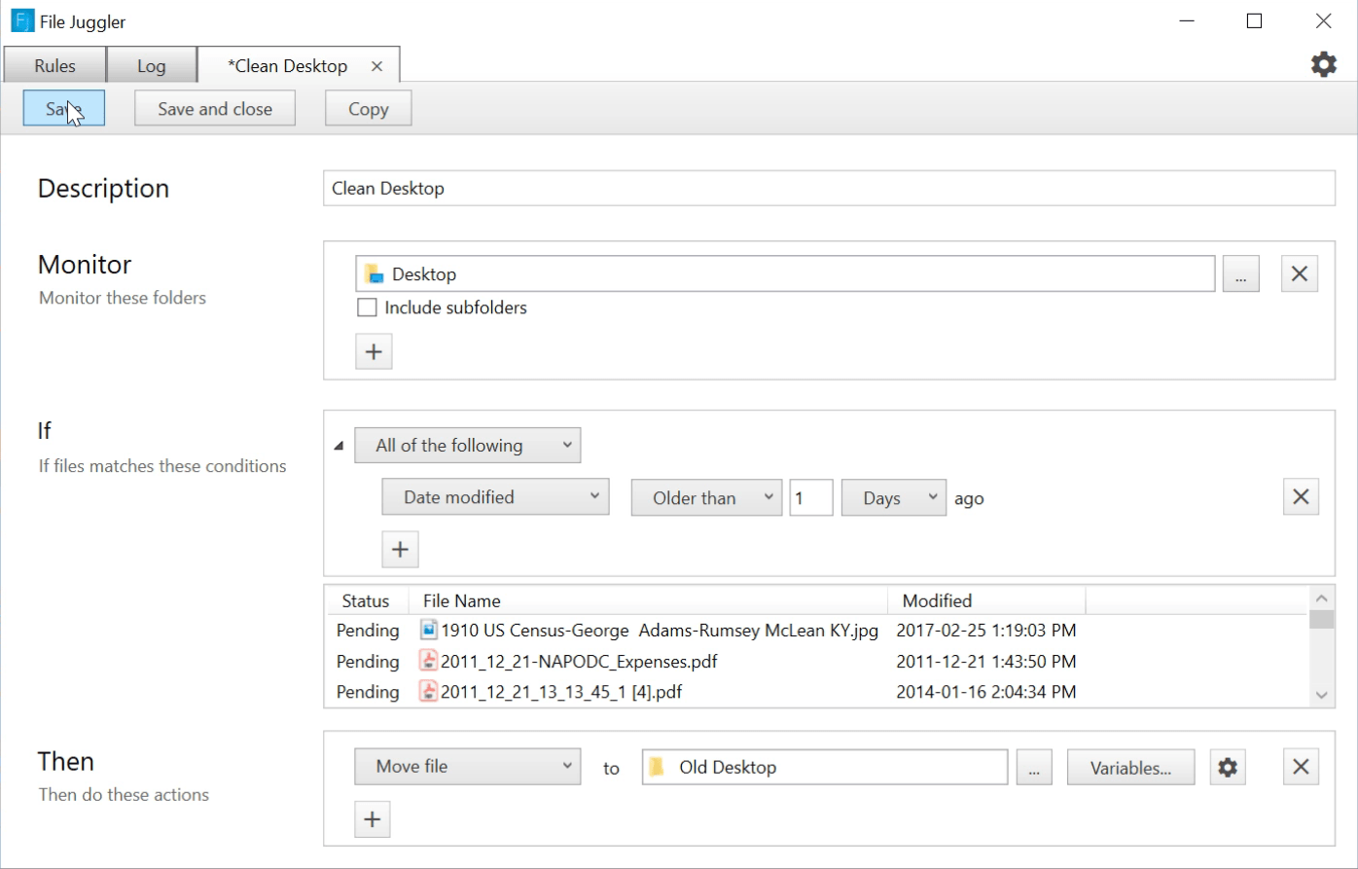
Task: Add another folder to monitor
Action: 374,351
